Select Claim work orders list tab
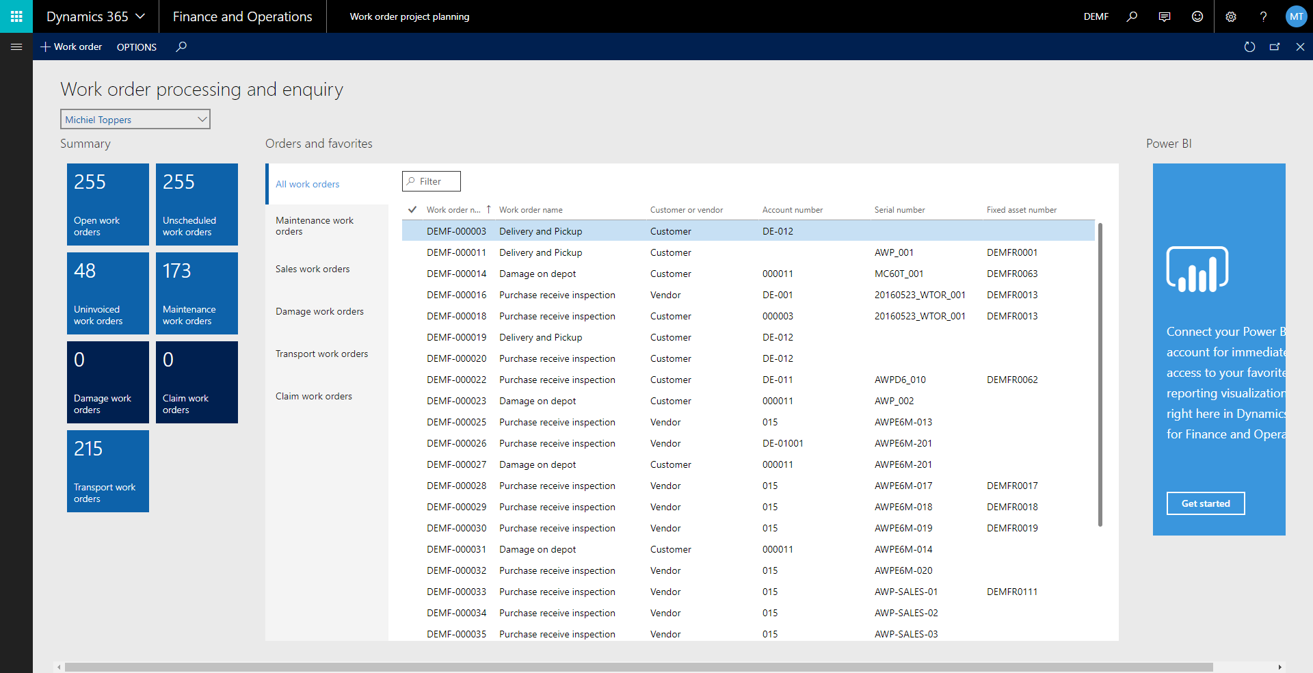Screen dimensions: 1313x673 (x=327, y=396)
